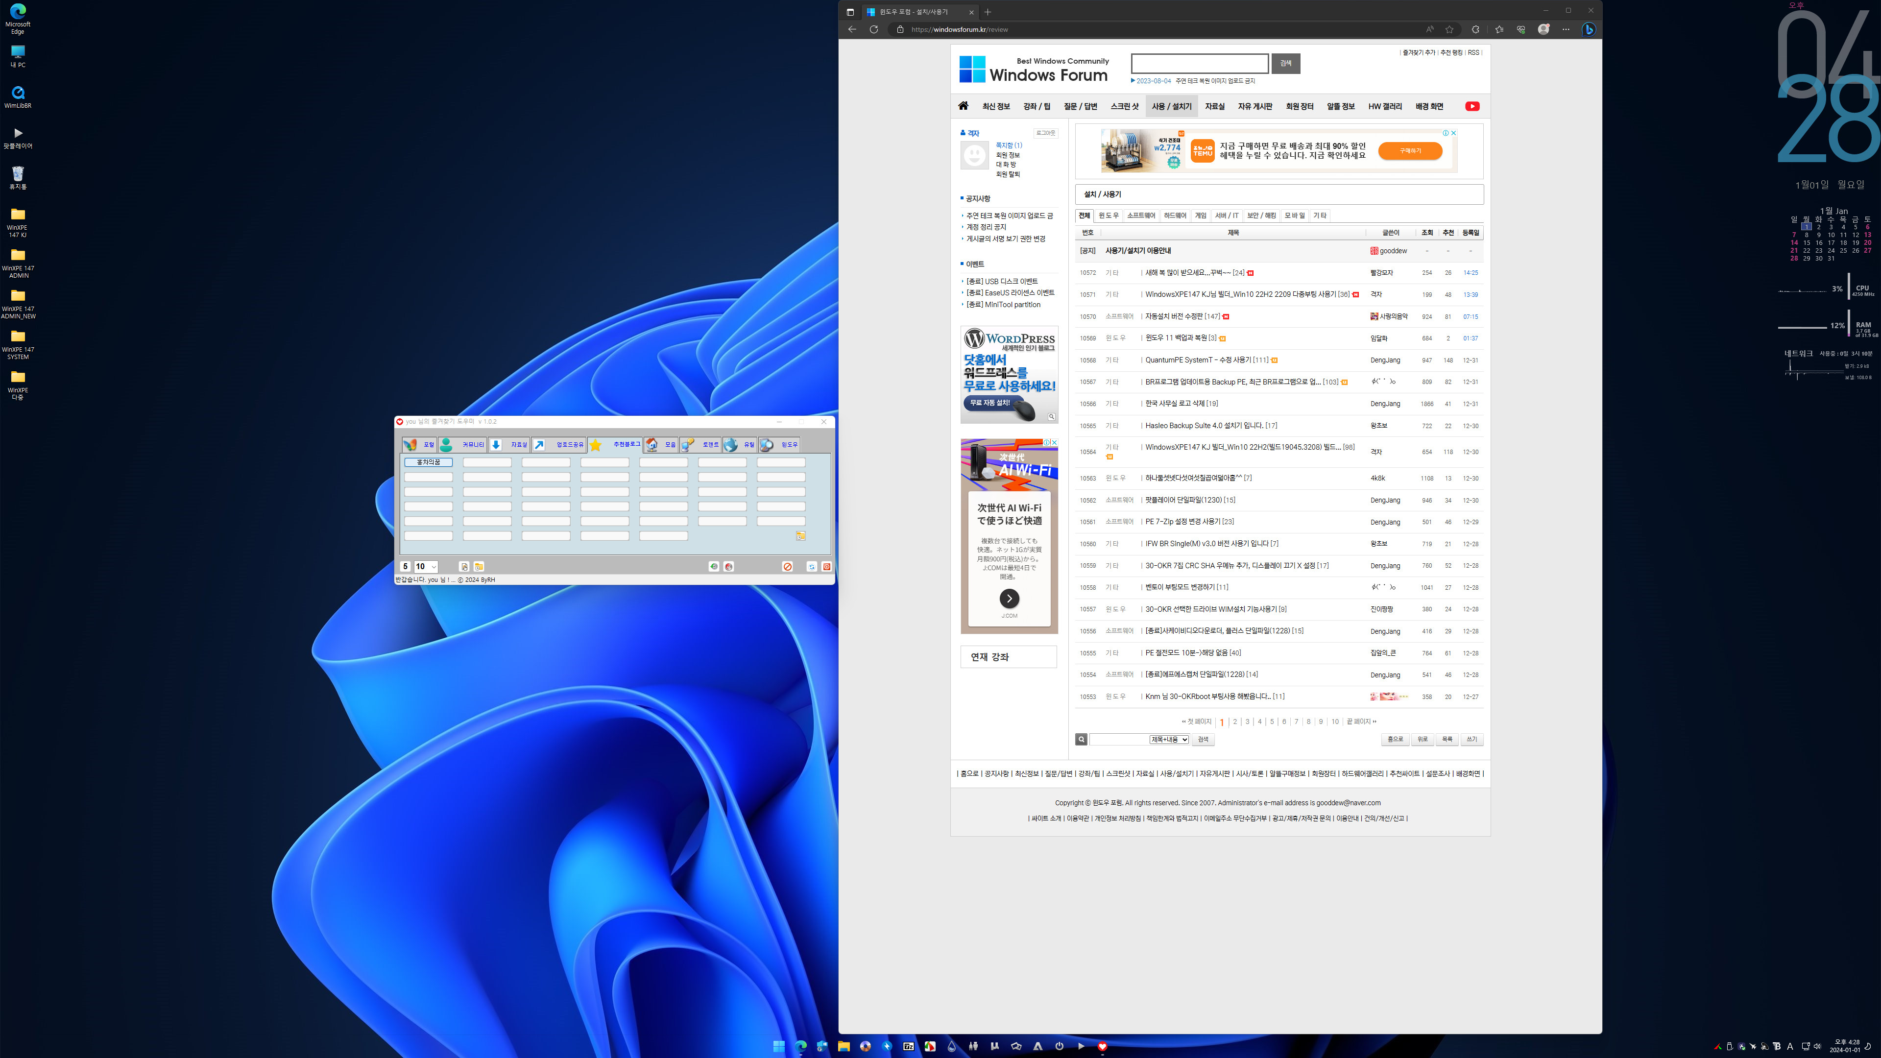This screenshot has height=1058, width=1881.
Task: Click the green arrow clock icon
Action: point(714,567)
